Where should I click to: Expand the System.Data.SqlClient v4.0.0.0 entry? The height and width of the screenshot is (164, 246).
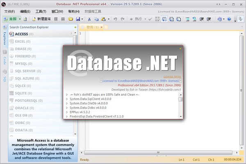(x=67, y=99)
